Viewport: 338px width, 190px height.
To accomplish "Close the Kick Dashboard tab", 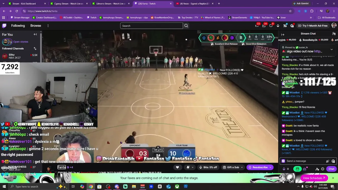I will coord(45,4).
